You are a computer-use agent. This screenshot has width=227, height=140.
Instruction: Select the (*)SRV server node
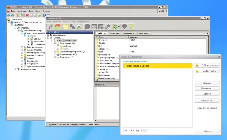[20, 25]
